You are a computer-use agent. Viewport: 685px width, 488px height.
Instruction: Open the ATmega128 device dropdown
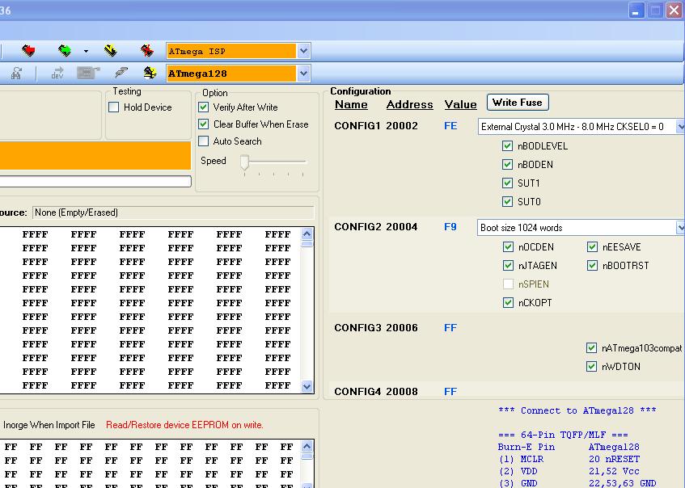pyautogui.click(x=303, y=74)
